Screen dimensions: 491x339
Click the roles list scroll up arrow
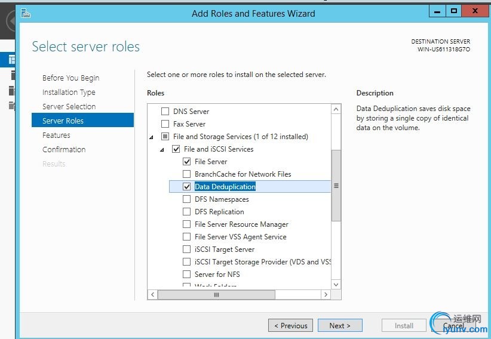coord(336,109)
